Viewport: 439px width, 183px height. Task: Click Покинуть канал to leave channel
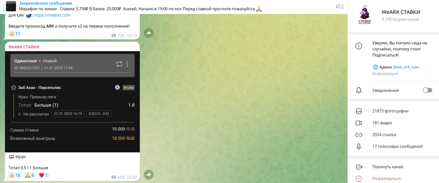click(388, 167)
